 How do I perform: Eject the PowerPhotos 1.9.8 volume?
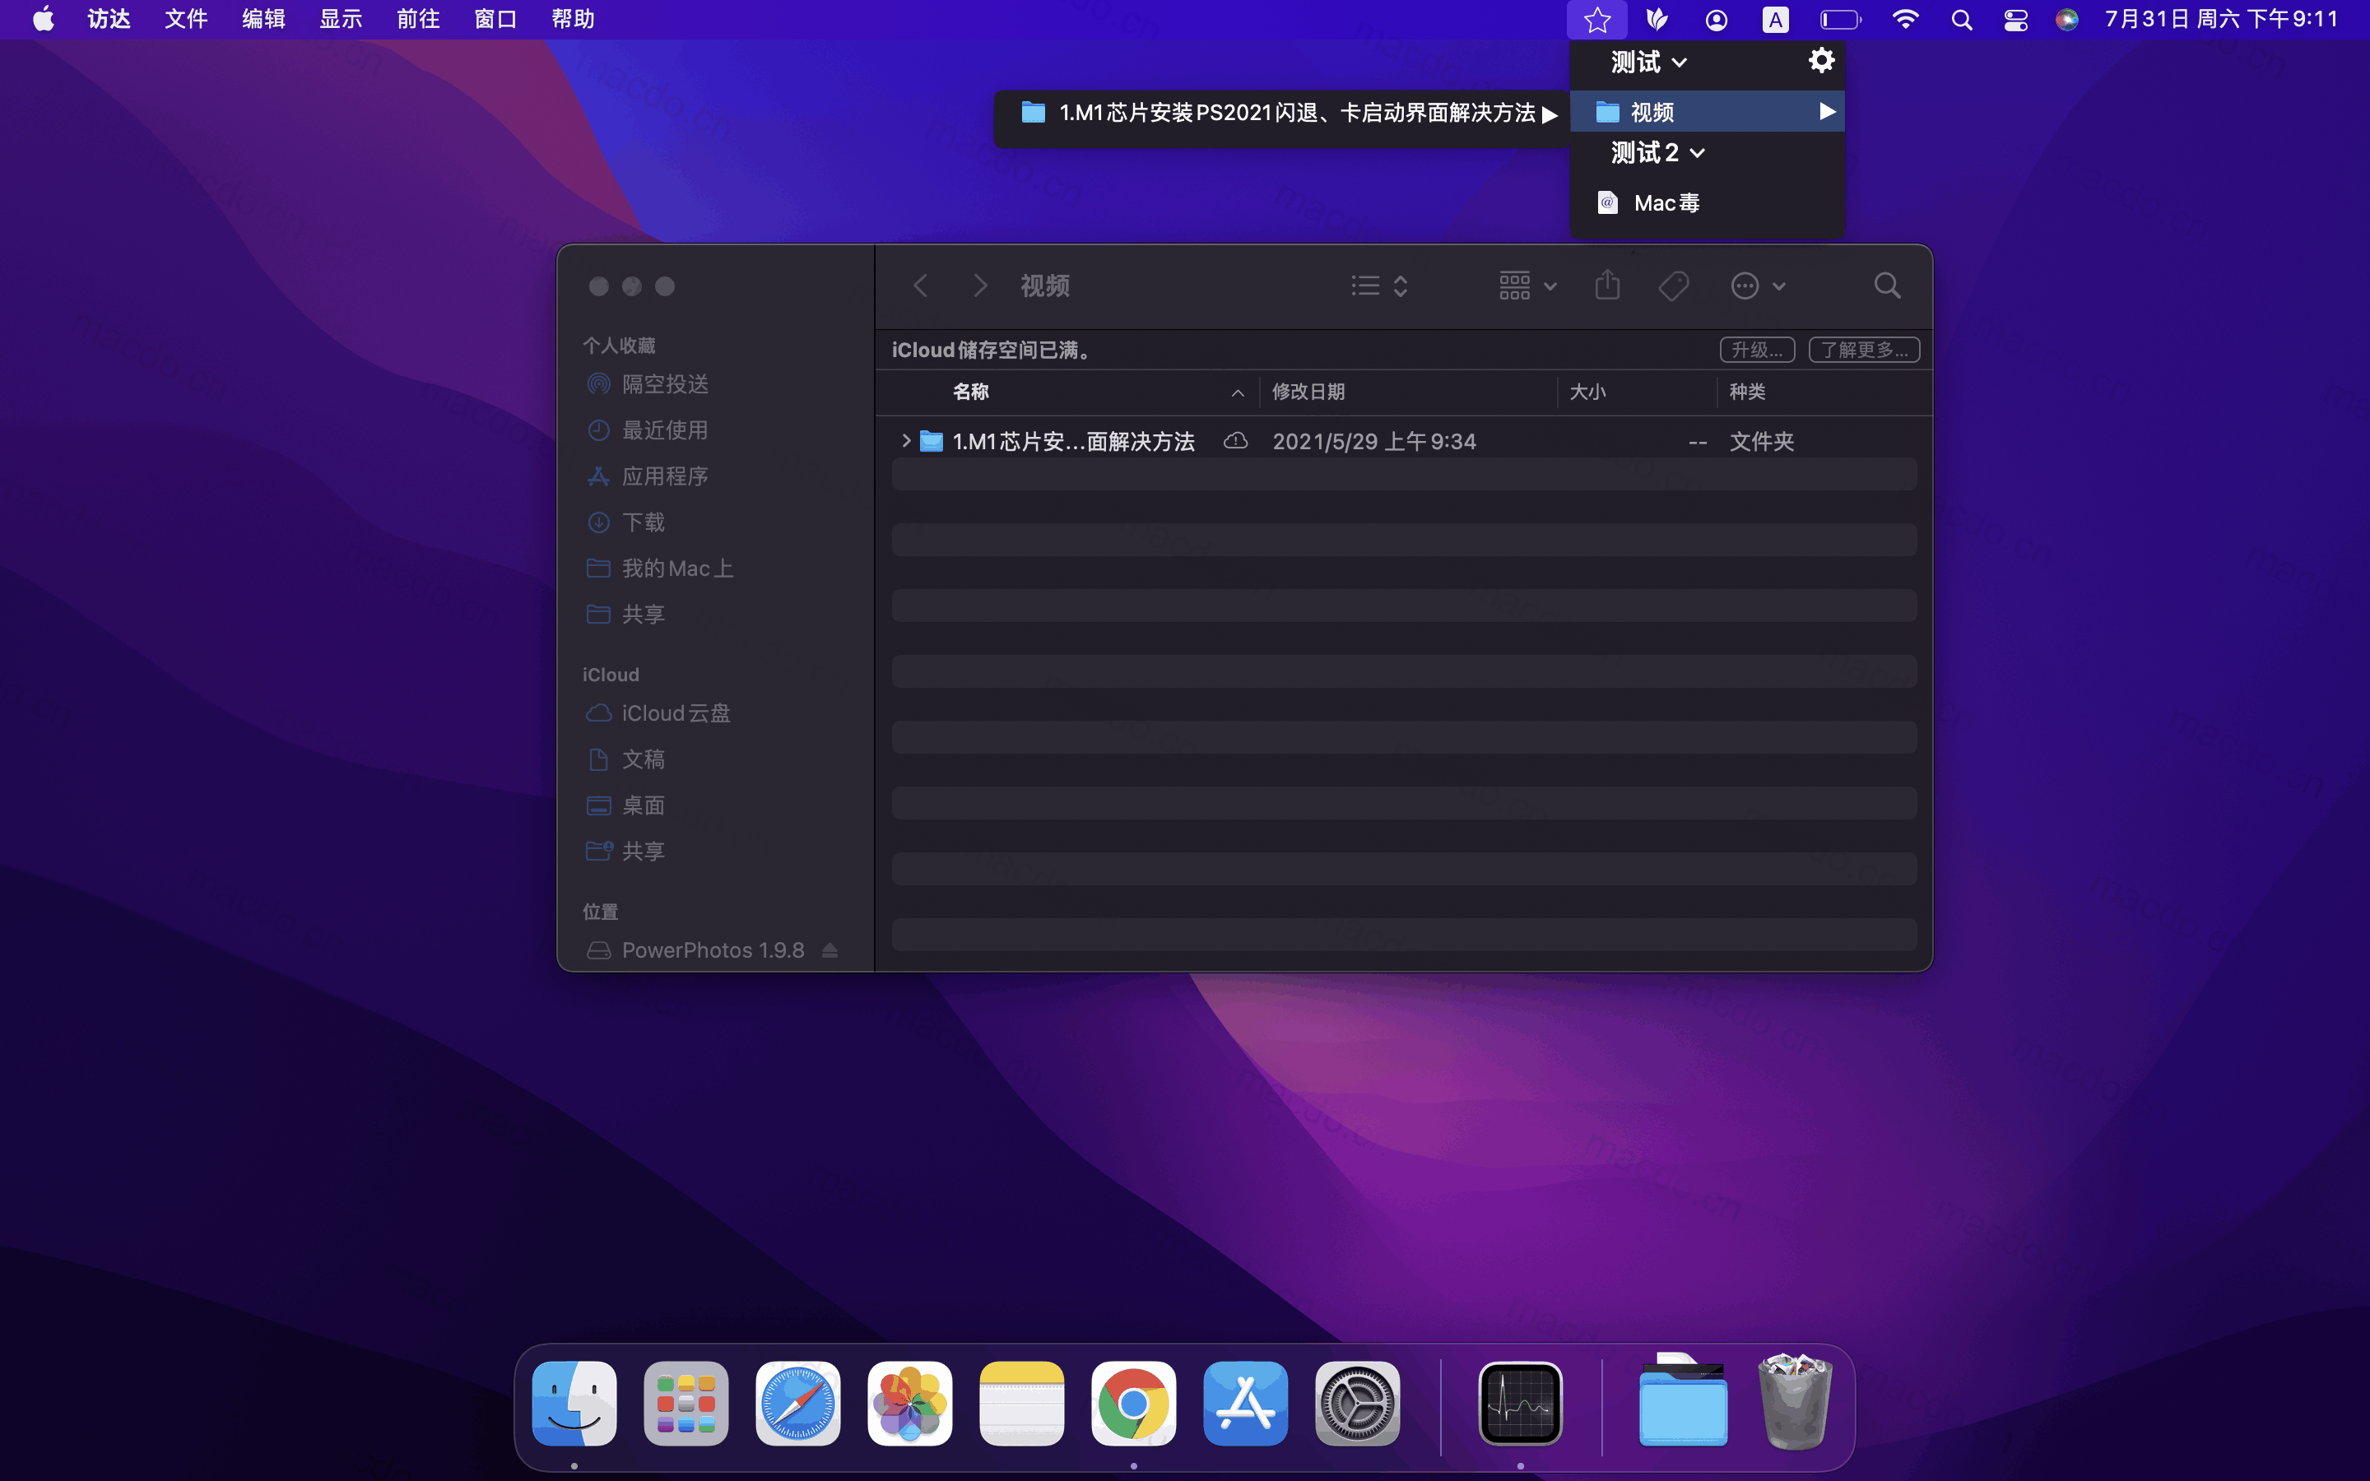tap(829, 950)
